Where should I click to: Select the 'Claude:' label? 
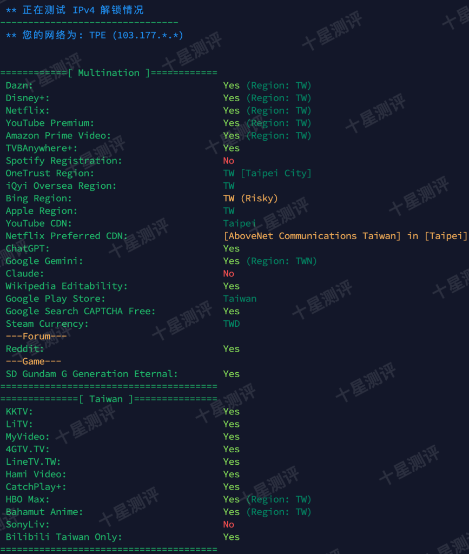25,273
